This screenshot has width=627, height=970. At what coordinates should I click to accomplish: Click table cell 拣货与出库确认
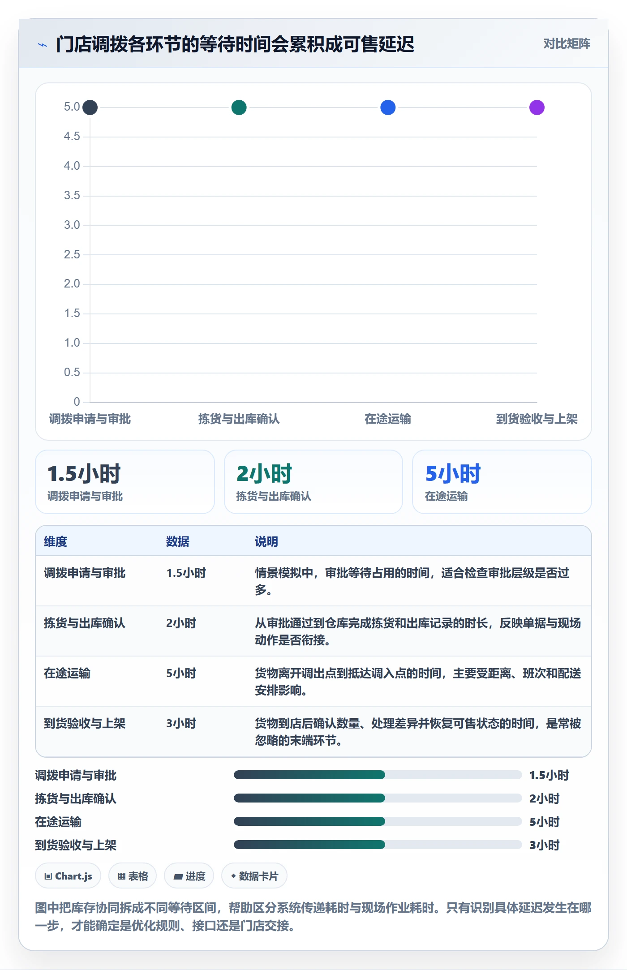point(85,623)
